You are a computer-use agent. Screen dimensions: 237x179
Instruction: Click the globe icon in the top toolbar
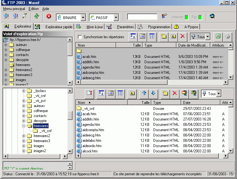point(212,16)
